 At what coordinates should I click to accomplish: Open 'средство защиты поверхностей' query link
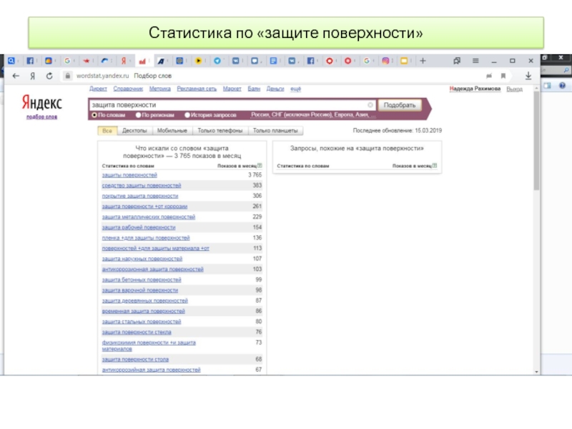[x=142, y=185]
